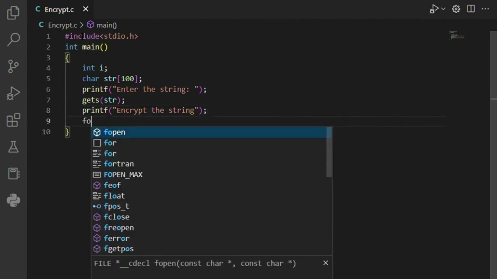
Task: Open Run and Debug view
Action: tap(13, 93)
